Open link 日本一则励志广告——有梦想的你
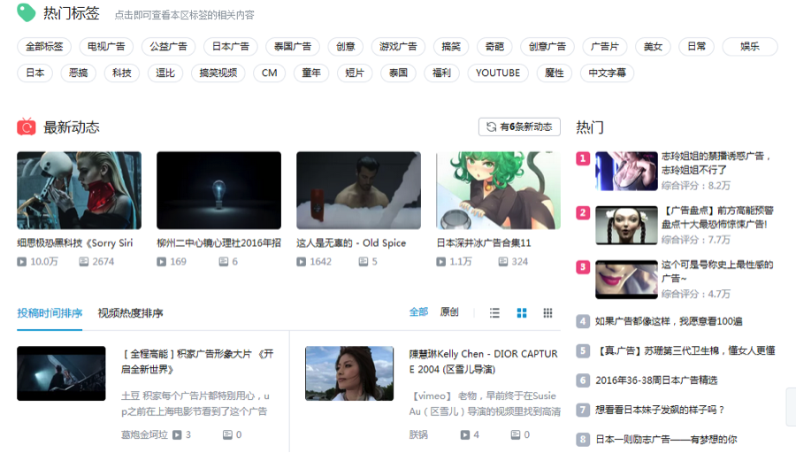 [666, 439]
